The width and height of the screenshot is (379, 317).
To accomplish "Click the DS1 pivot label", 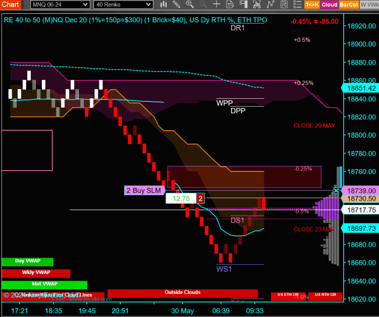I will coord(237,221).
